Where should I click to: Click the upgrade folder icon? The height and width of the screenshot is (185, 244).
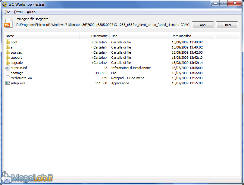coord(8,63)
